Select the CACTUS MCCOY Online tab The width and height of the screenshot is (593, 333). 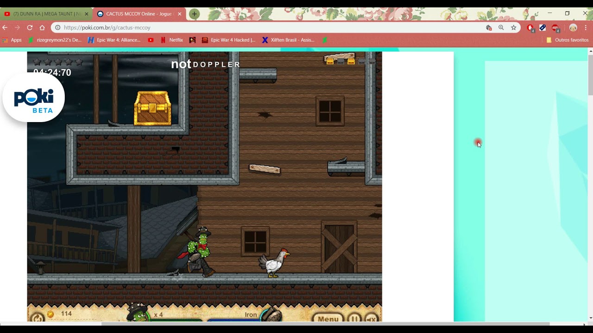139,14
